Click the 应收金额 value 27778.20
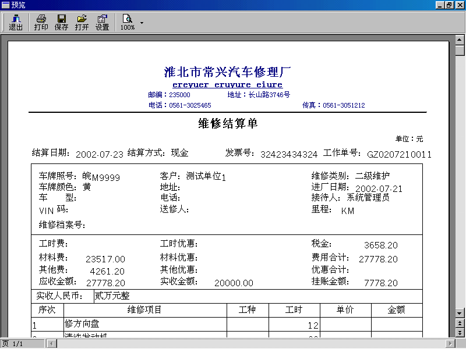466x349 pixels. click(105, 283)
